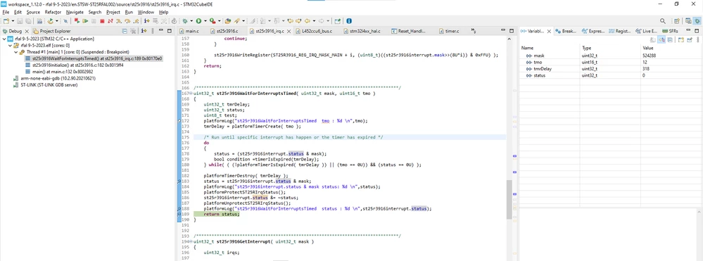Open the SFRs view tab
The height and width of the screenshot is (261, 703).
[x=670, y=31]
